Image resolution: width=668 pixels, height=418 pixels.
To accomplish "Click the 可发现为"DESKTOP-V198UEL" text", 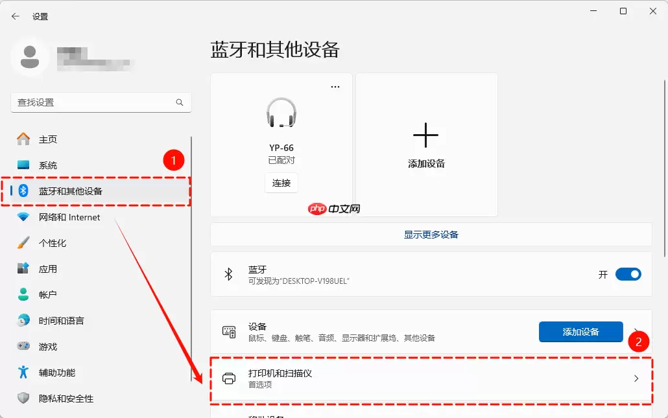I will click(298, 281).
